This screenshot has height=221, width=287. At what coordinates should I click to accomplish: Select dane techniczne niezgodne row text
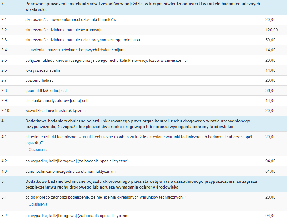click(70, 172)
